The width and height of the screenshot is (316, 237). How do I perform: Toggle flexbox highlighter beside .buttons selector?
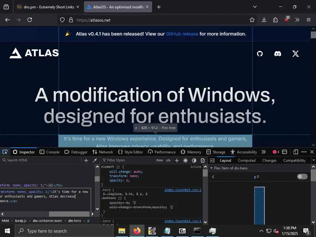[120, 198]
